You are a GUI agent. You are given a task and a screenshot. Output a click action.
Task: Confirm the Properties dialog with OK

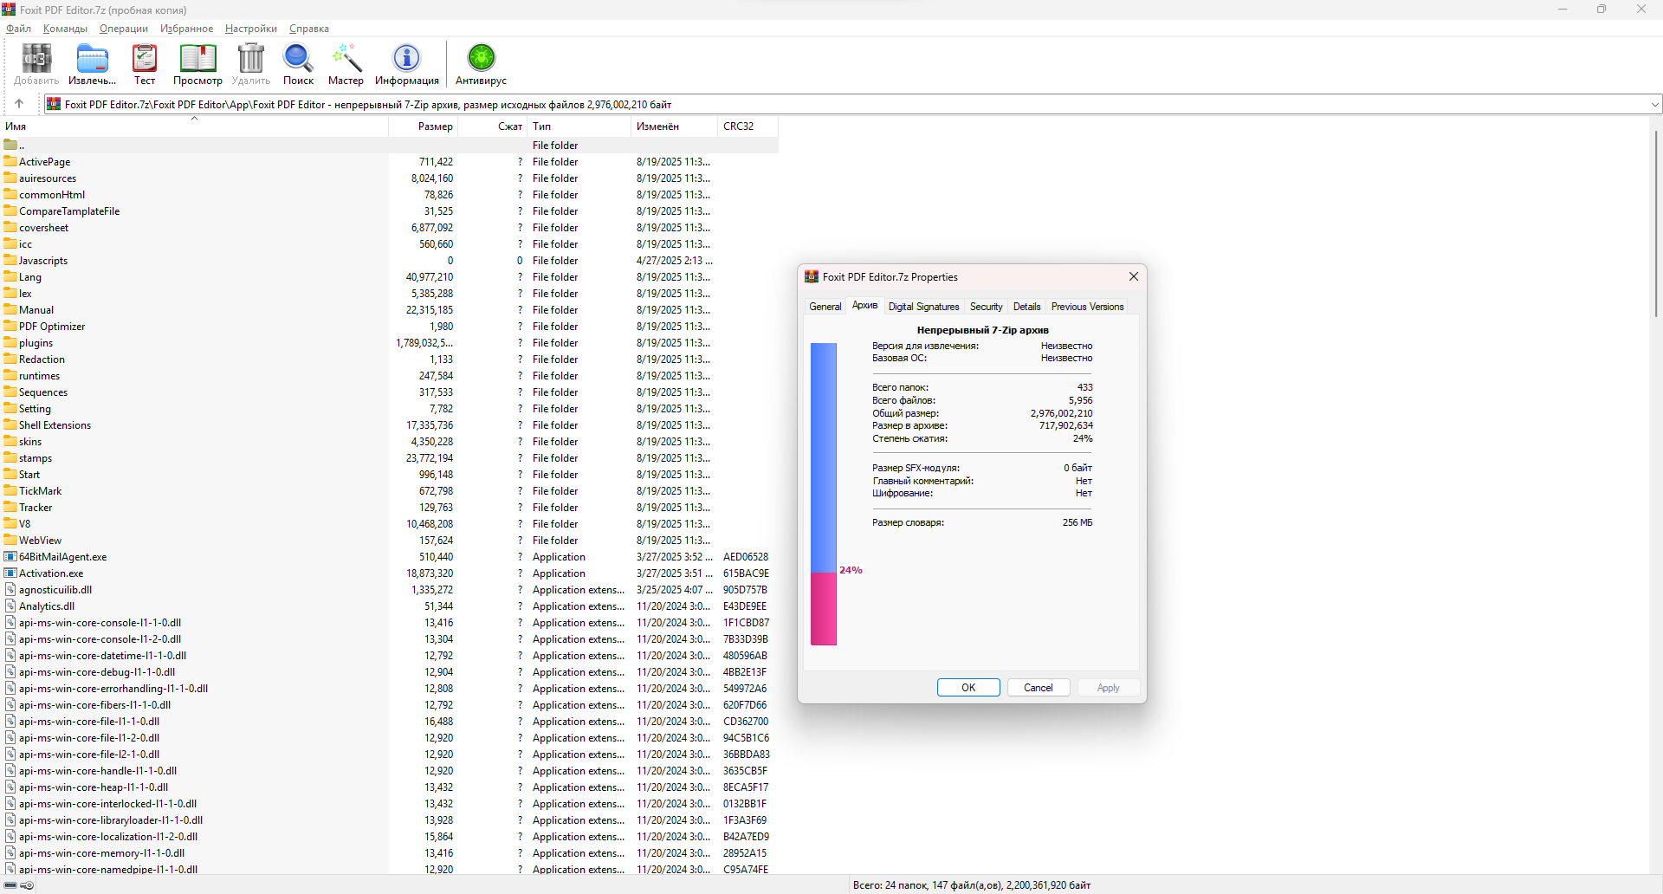point(968,688)
